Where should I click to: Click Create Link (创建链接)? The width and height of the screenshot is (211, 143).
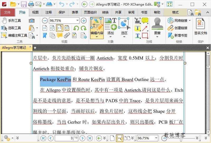tap(177, 28)
